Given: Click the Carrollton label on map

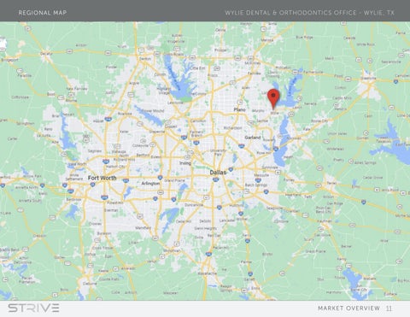Looking at the screenshot, I should [198, 120].
